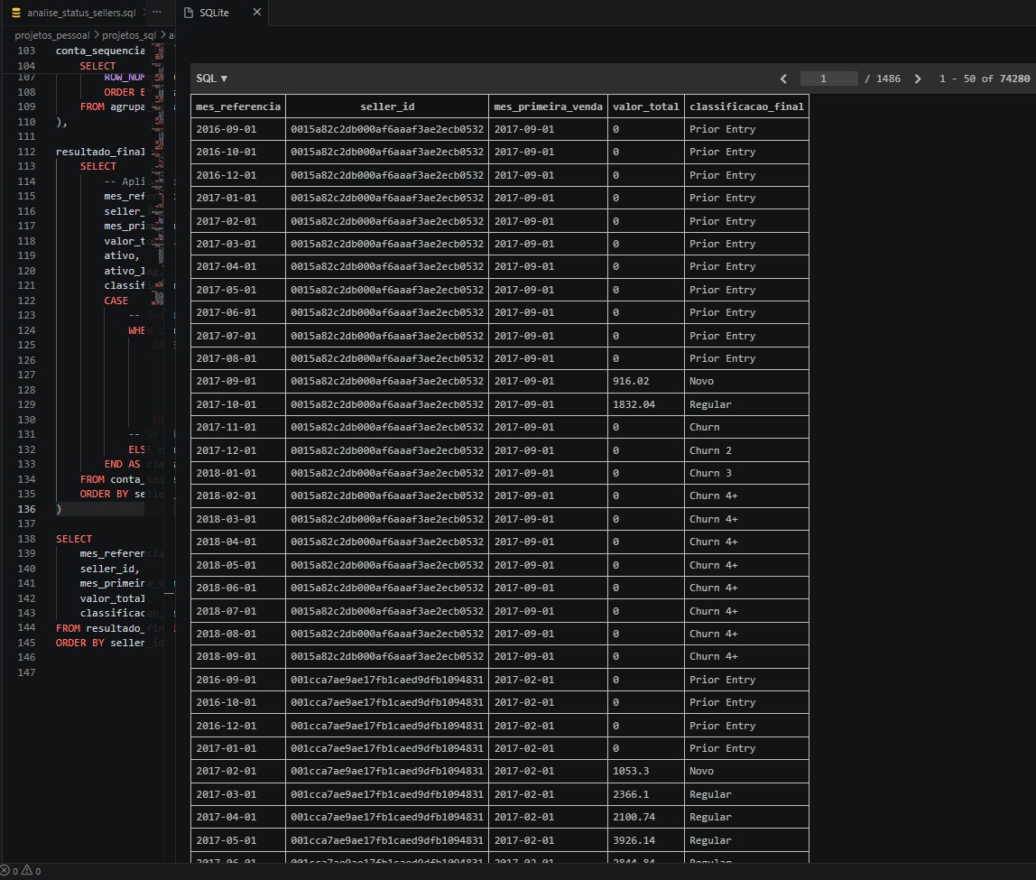The width and height of the screenshot is (1036, 880).
Task: Switch to the analise_status_sellers.sql tab
Action: pos(80,13)
